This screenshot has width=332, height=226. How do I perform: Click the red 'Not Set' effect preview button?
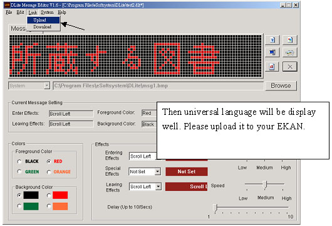click(x=186, y=171)
